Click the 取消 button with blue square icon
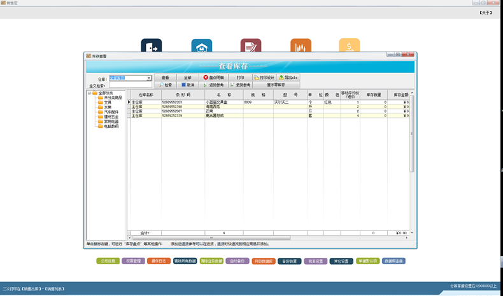Screen dimensions: 503x296 [x=188, y=85]
